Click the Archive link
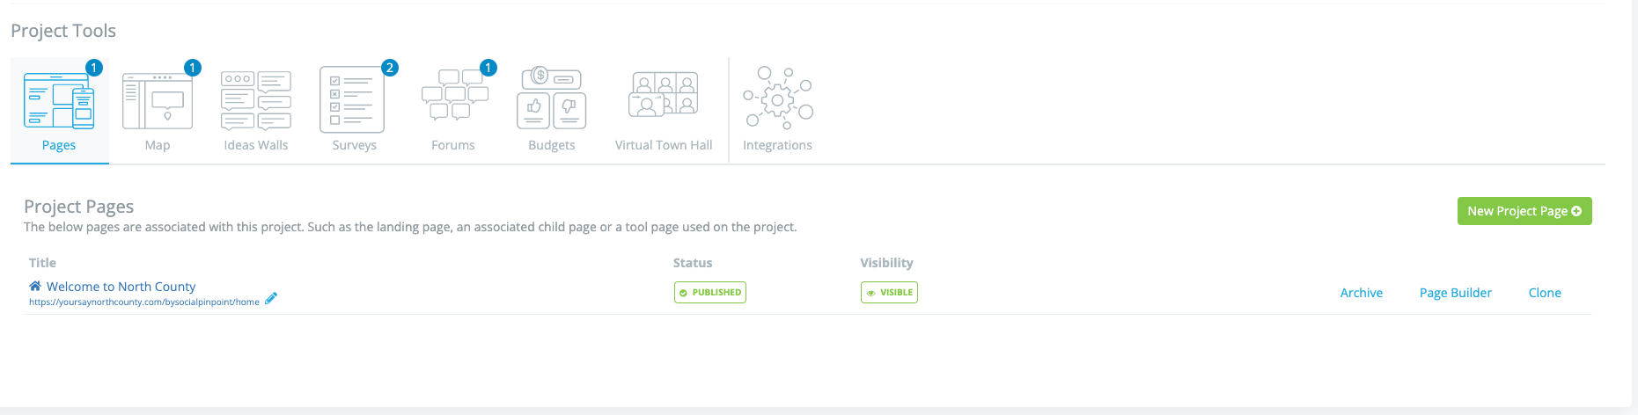Screen dimensions: 1638x415 pos(1362,293)
